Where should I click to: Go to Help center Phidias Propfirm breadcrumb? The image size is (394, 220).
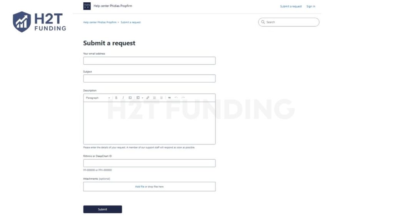[100, 22]
